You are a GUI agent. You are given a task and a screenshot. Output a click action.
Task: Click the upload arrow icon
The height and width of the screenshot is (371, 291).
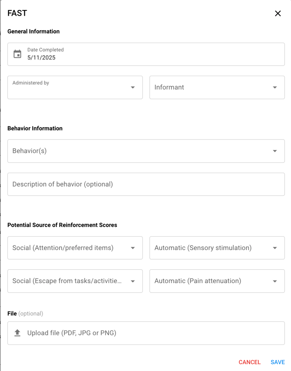pyautogui.click(x=17, y=333)
